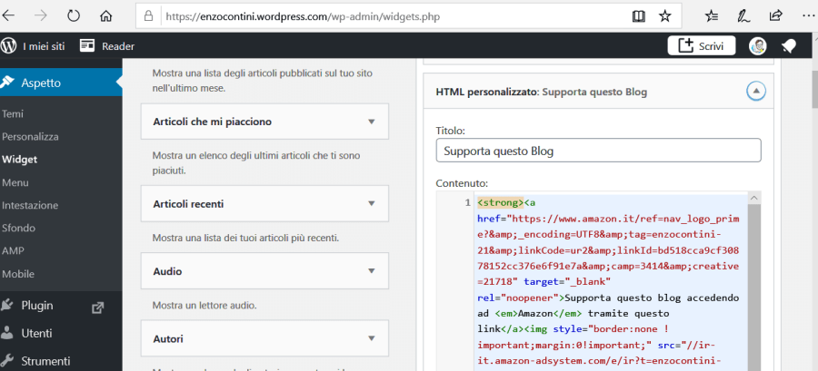Click the browser share icon

(x=776, y=16)
